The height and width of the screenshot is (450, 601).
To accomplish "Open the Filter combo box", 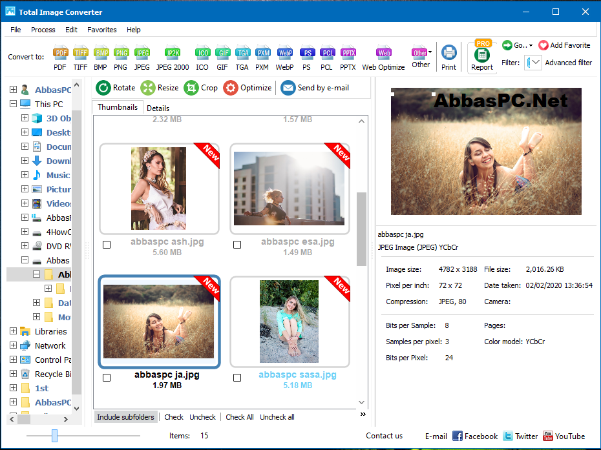I will point(533,63).
